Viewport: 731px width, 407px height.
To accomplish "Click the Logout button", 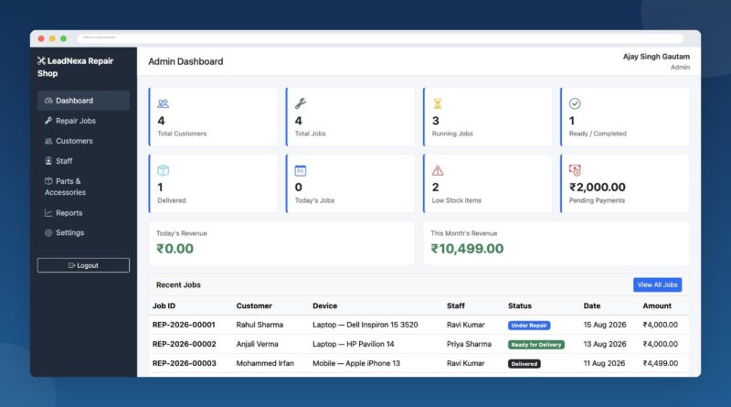I will [x=83, y=265].
